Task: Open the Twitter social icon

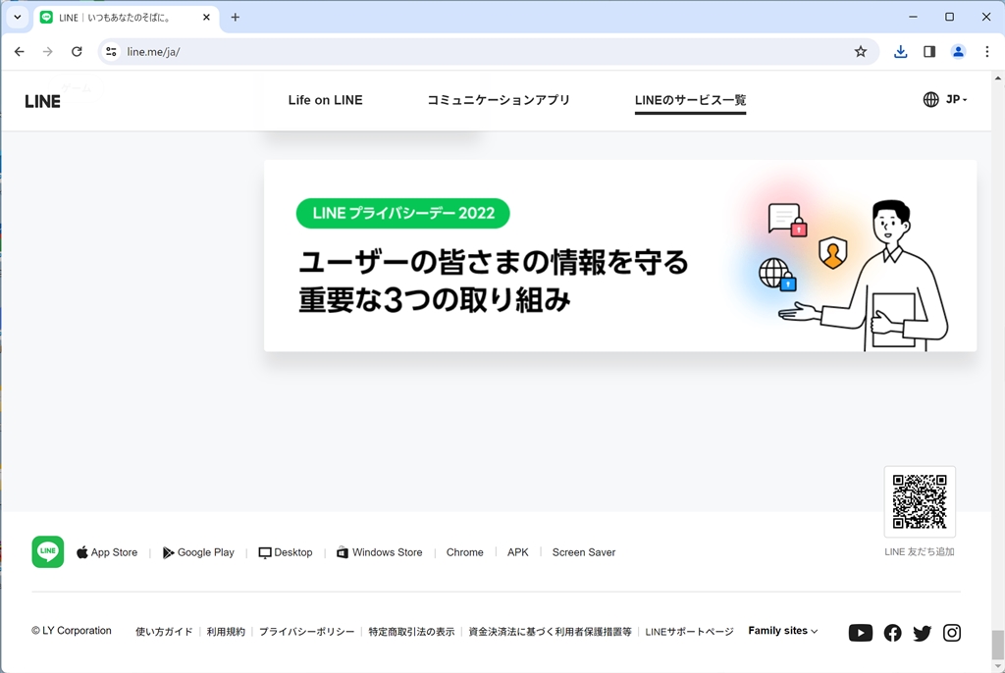Action: (922, 633)
